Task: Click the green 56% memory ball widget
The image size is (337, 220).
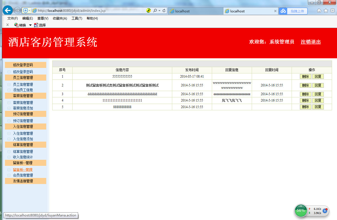Action: click(x=301, y=211)
